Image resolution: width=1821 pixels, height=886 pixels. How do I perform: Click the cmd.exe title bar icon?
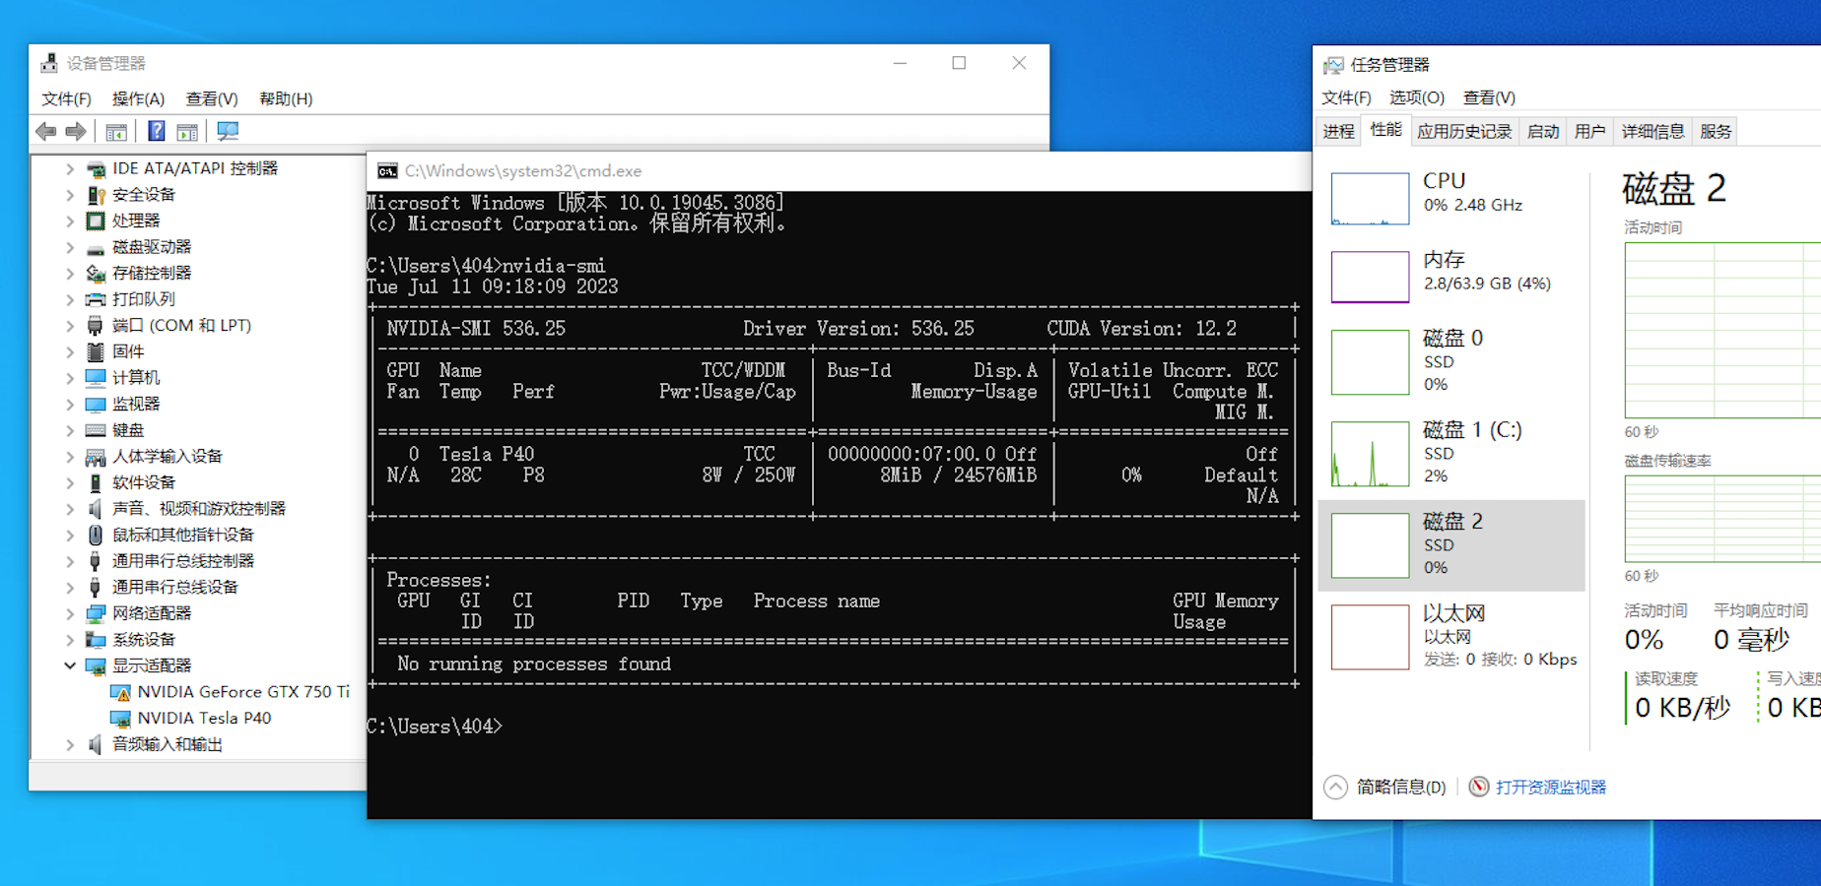click(x=387, y=171)
